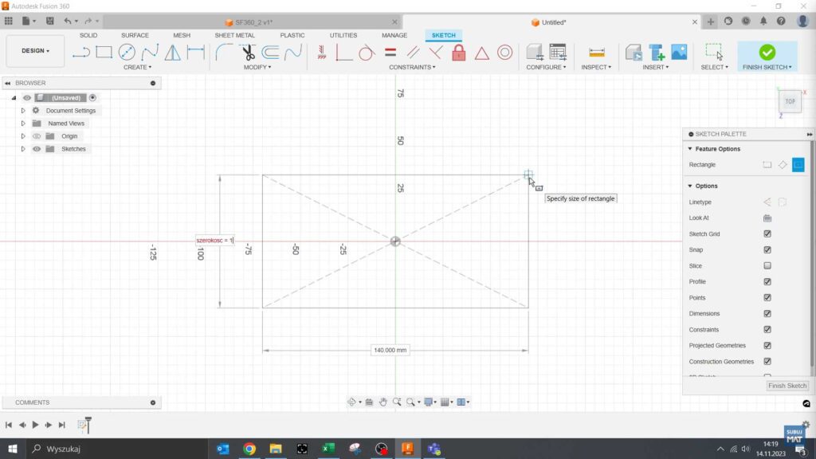Screen dimensions: 816x459
Task: Select the Rectangle tool from the toolbar
Action: click(103, 51)
